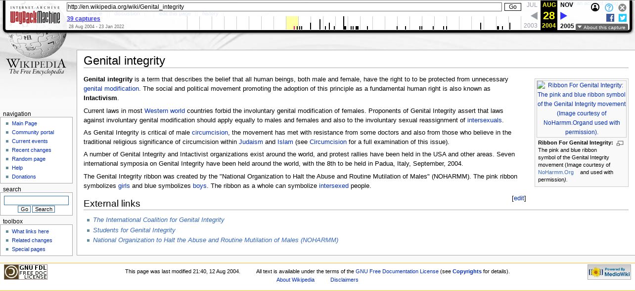Open Related changes in toolbox
Screen dimensions: 635x291
coord(32,240)
